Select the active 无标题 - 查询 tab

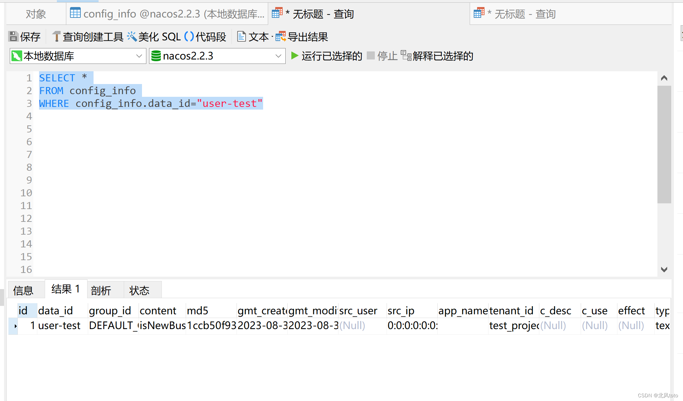coord(369,14)
